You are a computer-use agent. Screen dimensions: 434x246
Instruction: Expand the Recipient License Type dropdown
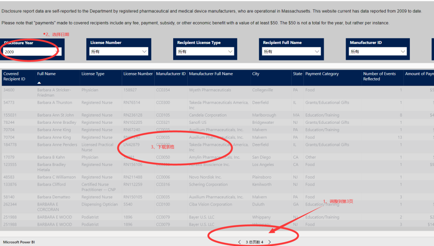click(x=205, y=51)
